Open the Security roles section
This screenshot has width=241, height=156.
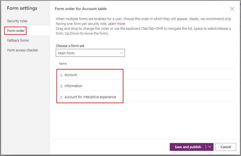(x=17, y=21)
